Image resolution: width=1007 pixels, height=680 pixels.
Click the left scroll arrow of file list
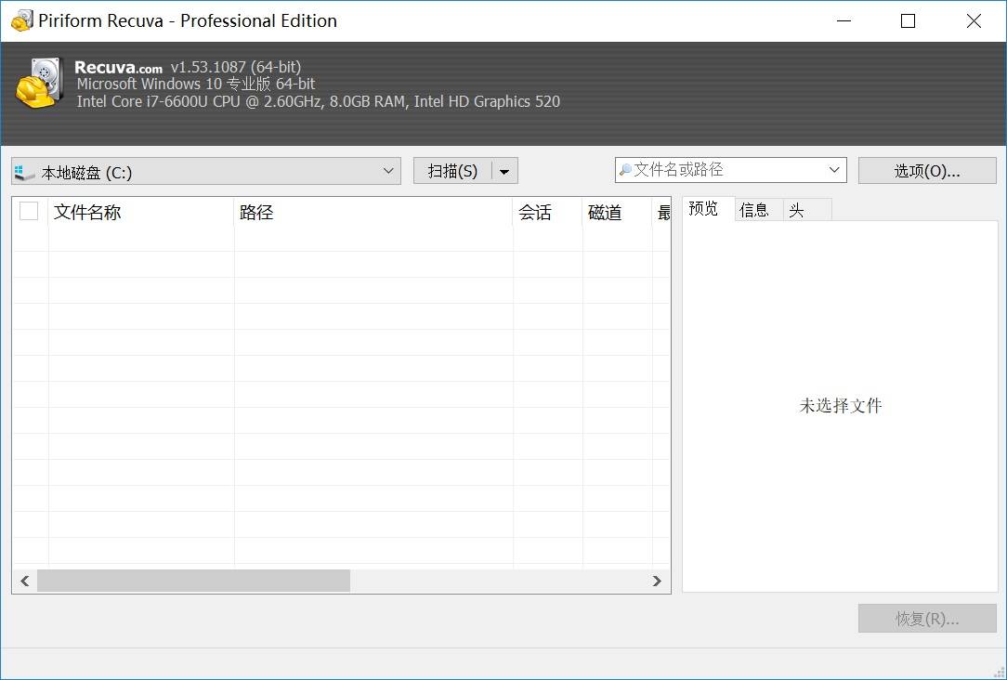24,581
